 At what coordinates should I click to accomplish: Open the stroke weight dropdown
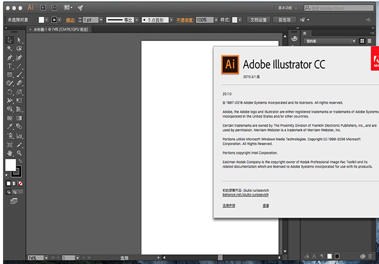click(101, 20)
